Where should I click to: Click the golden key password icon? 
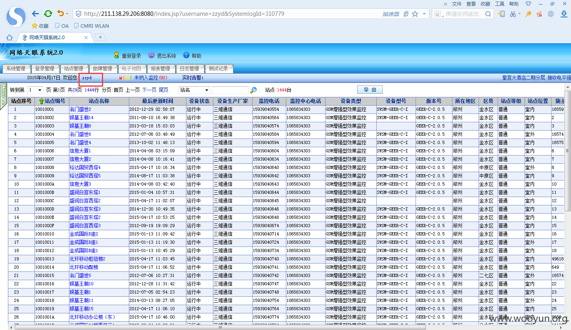528,14
